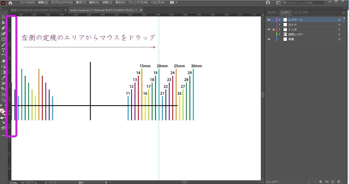
Task: Expand the 説明レイヤー layer
Action: [x=279, y=34]
